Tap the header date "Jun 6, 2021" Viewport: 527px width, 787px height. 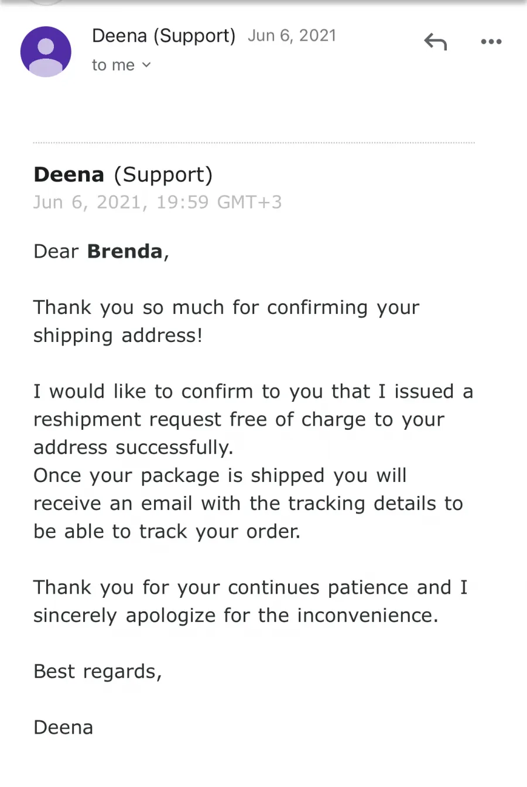point(292,36)
